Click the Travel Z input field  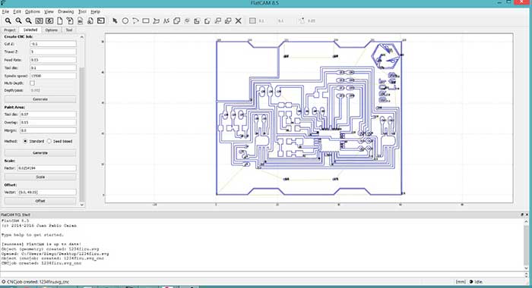point(53,52)
